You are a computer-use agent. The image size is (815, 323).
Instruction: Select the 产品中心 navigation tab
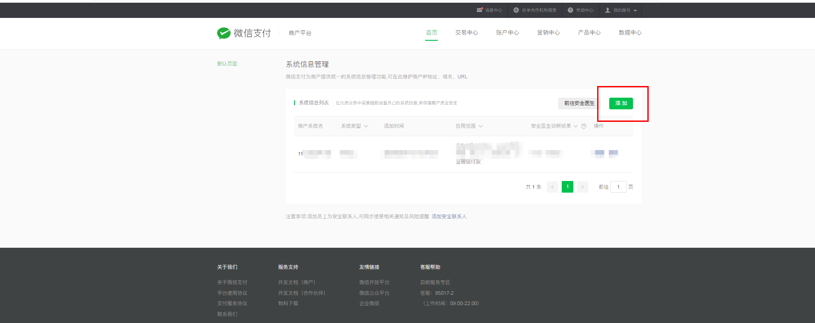589,33
